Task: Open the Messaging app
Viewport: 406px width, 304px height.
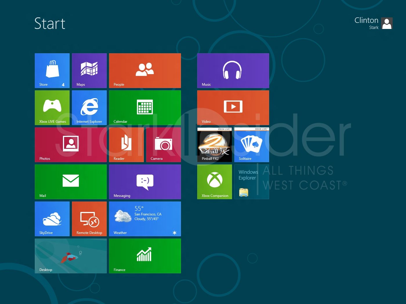Action: [x=145, y=182]
